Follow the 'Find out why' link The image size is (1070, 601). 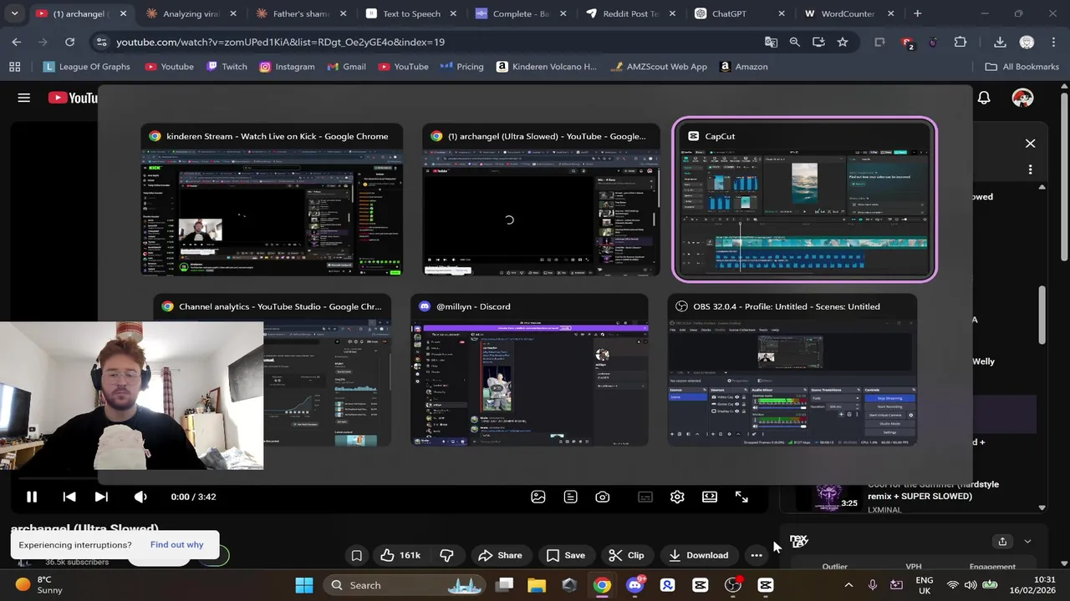pos(176,544)
